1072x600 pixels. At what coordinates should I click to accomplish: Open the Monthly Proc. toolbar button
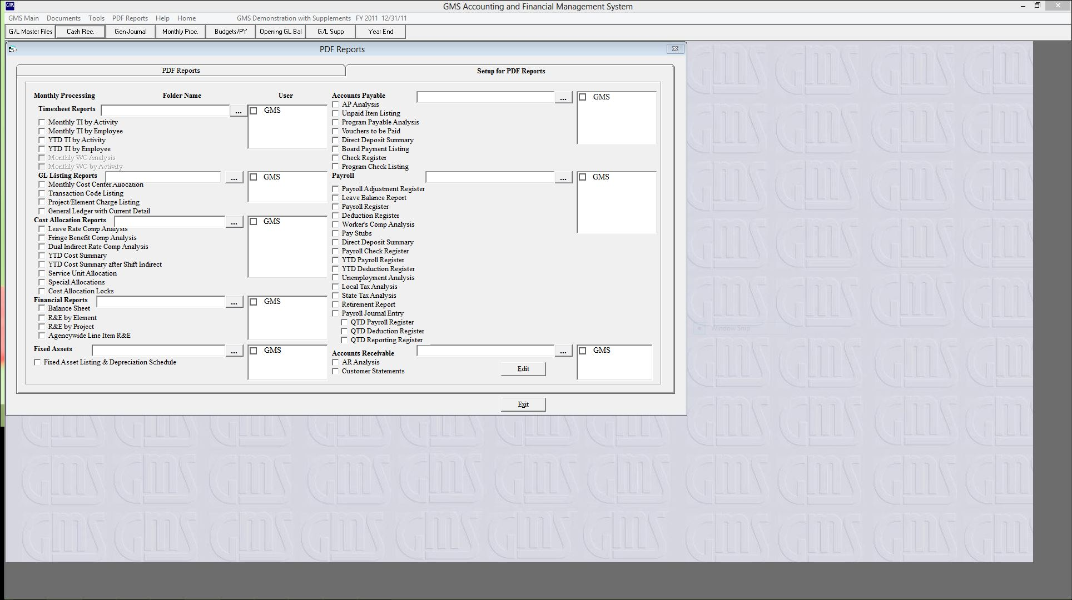[x=180, y=32]
